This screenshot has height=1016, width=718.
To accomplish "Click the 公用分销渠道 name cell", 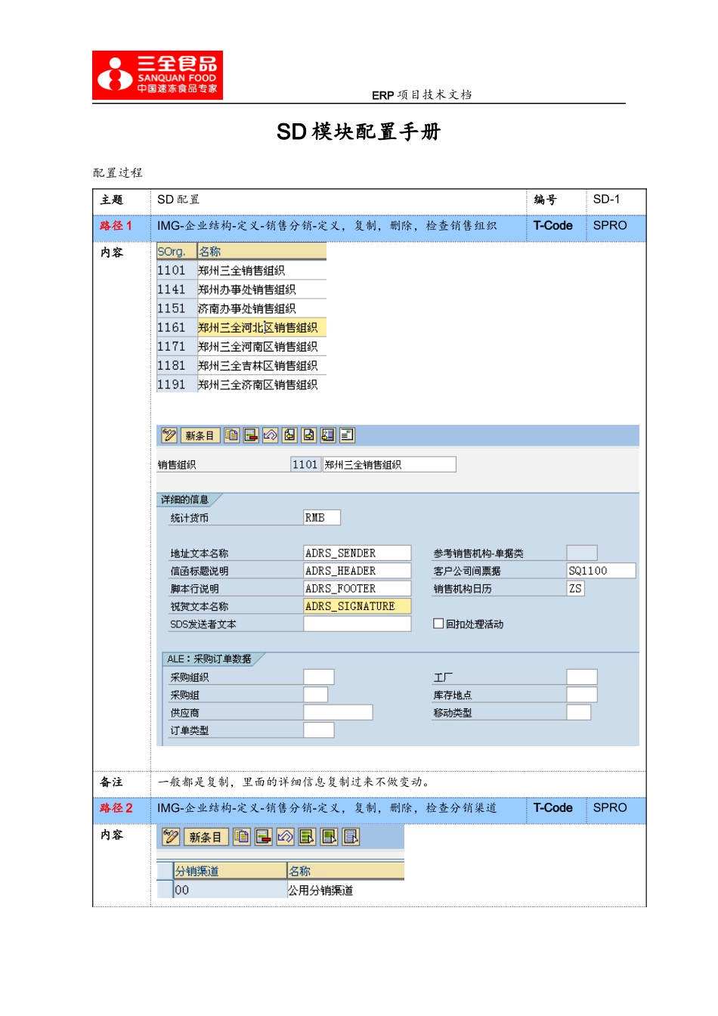I will coord(345,890).
